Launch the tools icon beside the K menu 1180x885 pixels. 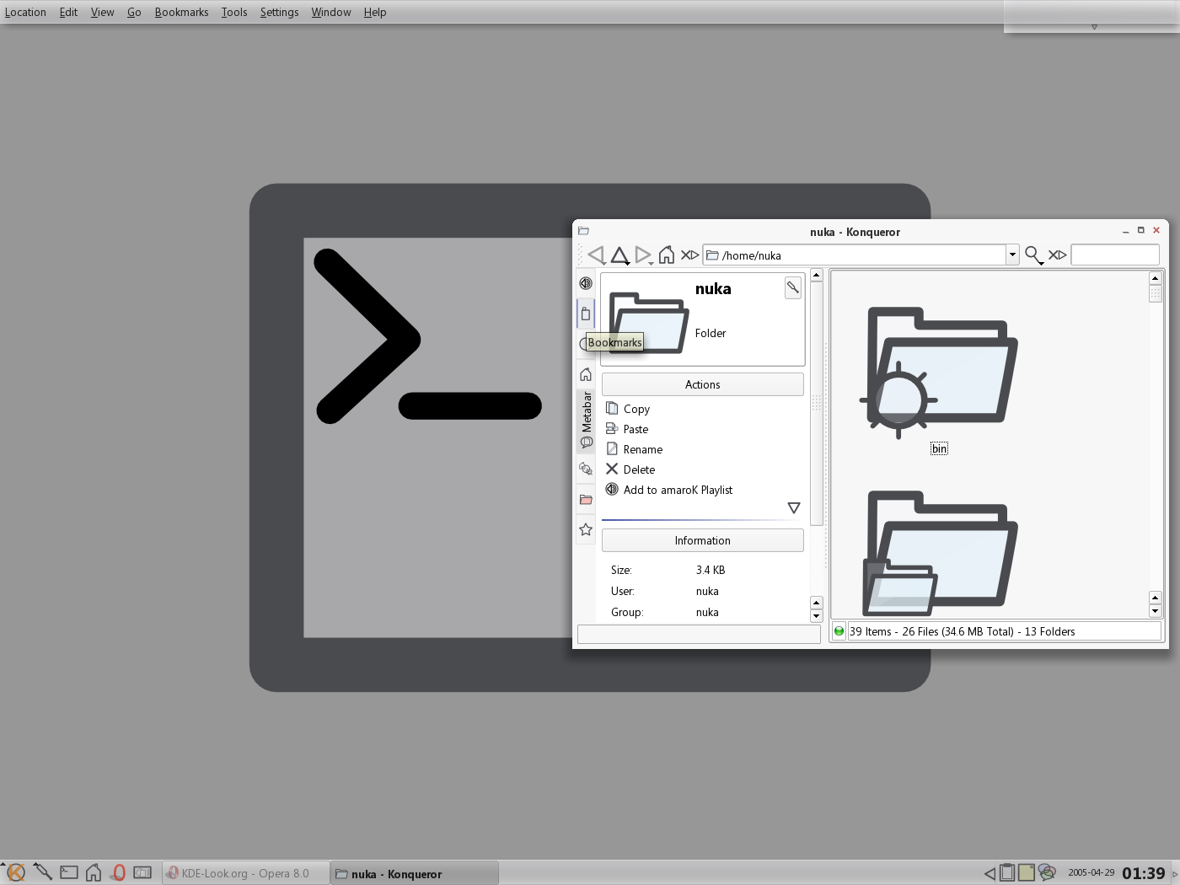(x=42, y=872)
